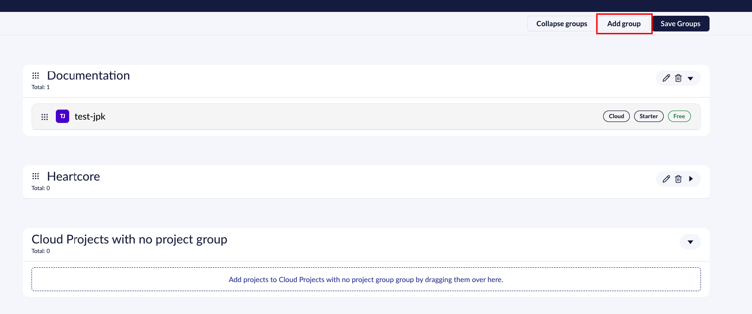Click the 'Total: 0' count under Heartcore
This screenshot has width=752, height=314.
pos(41,188)
